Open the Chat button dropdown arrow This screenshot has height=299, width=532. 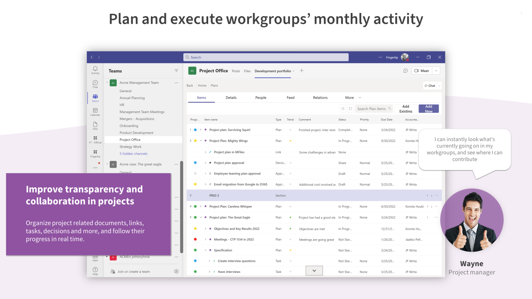pos(439,86)
